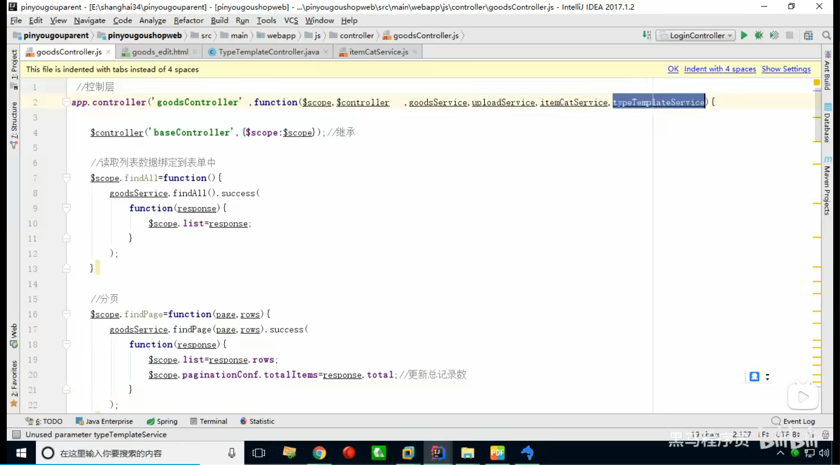840x465 pixels.
Task: Open Event Log speech bubble icon
Action: click(x=776, y=421)
